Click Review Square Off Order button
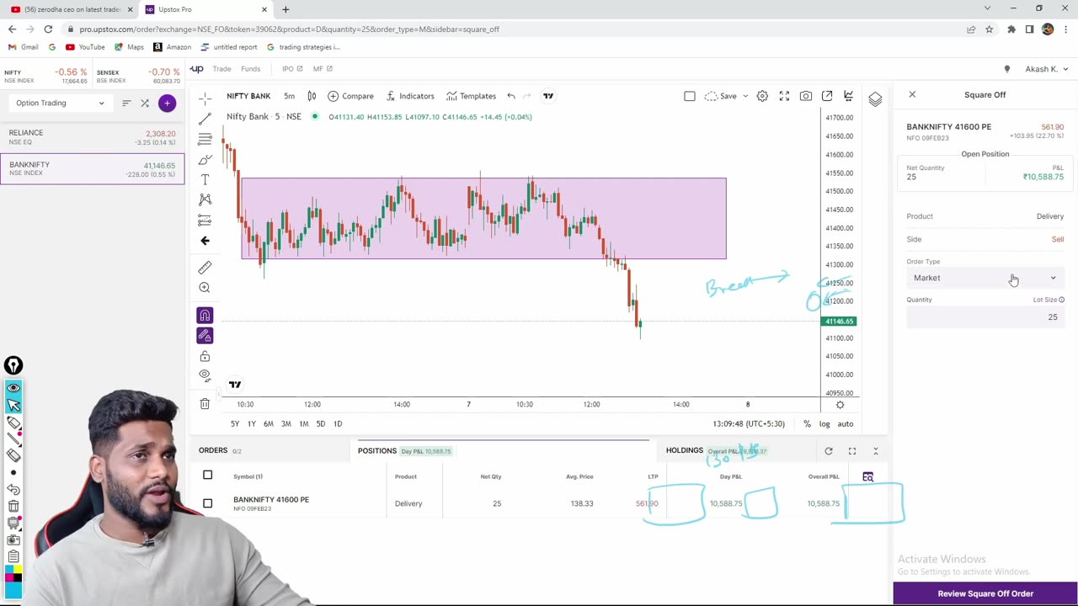This screenshot has height=606, width=1078. tap(985, 593)
